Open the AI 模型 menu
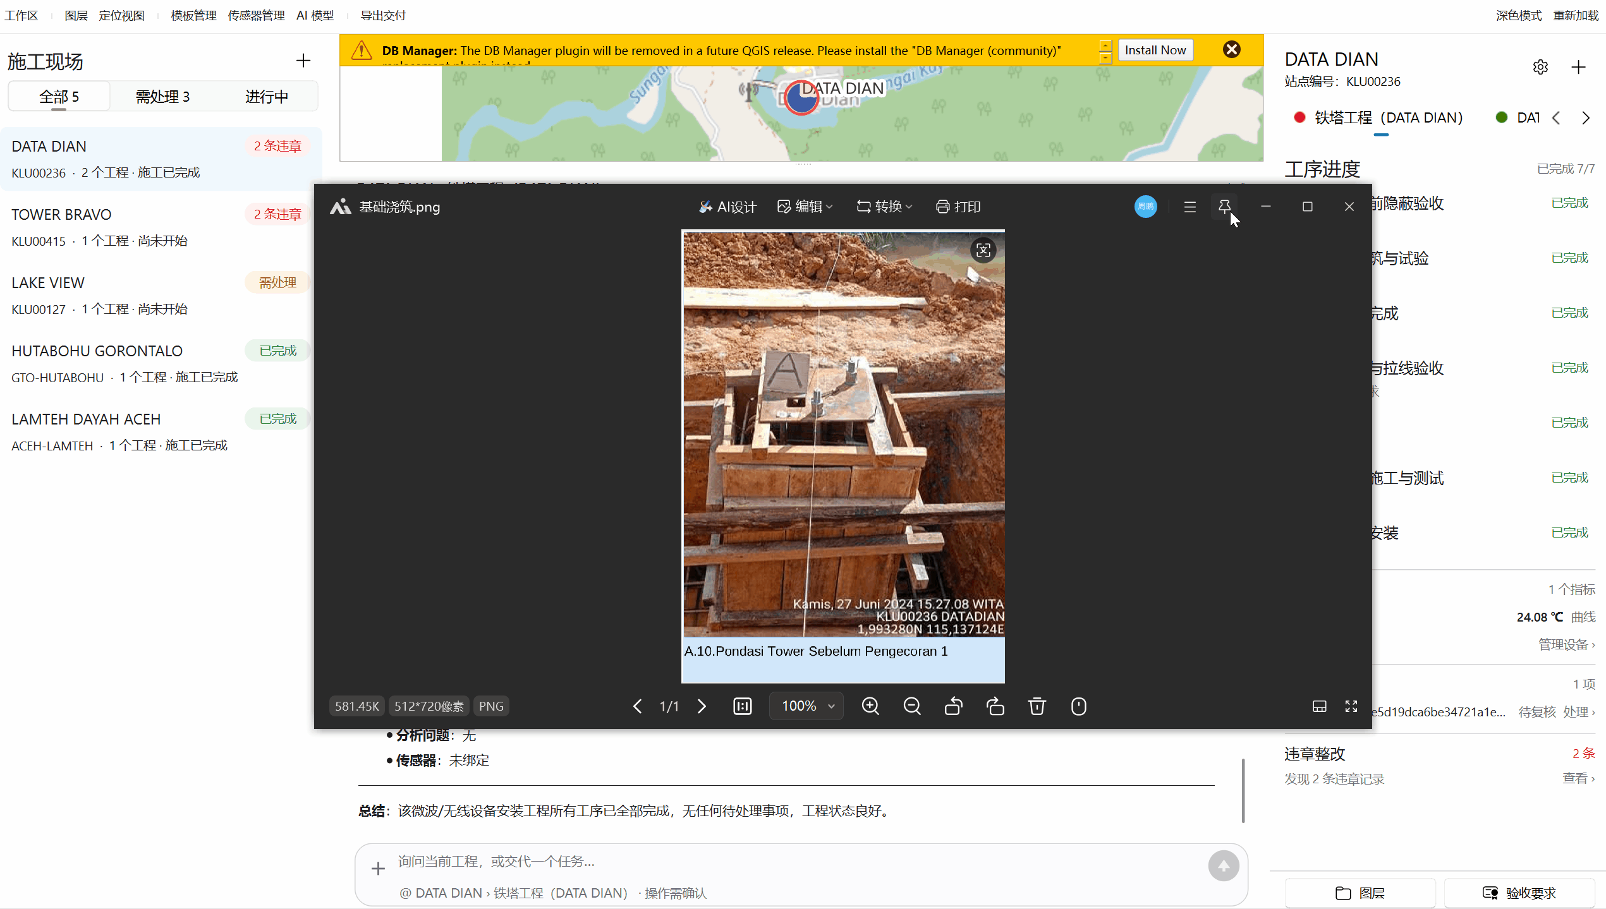The height and width of the screenshot is (909, 1606). click(315, 15)
